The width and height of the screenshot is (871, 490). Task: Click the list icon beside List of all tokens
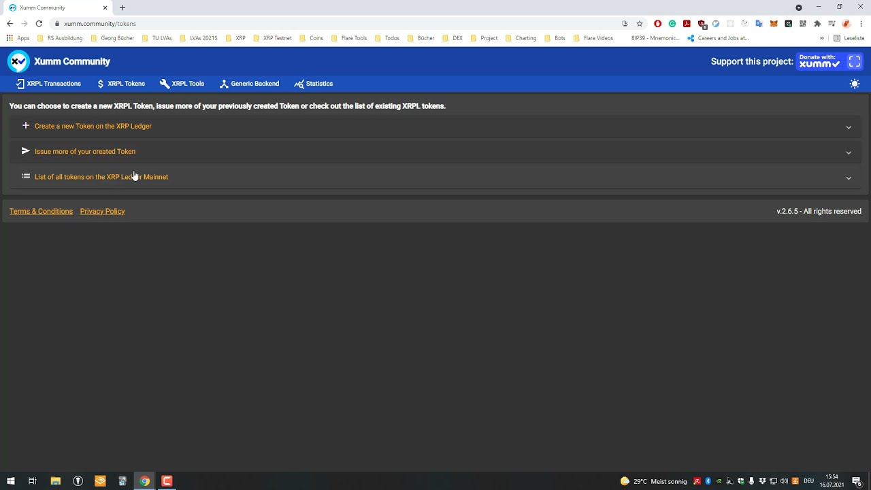(x=26, y=176)
